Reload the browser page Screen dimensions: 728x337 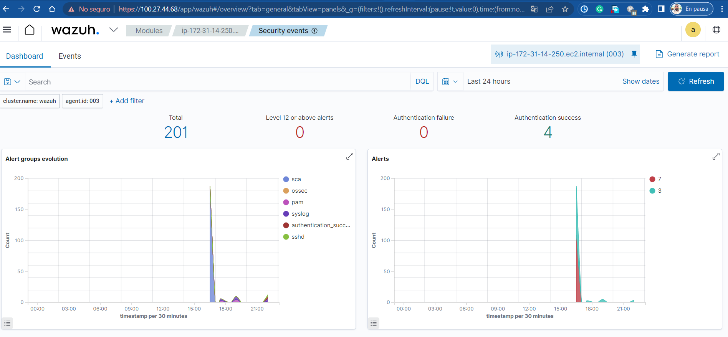[x=37, y=9]
